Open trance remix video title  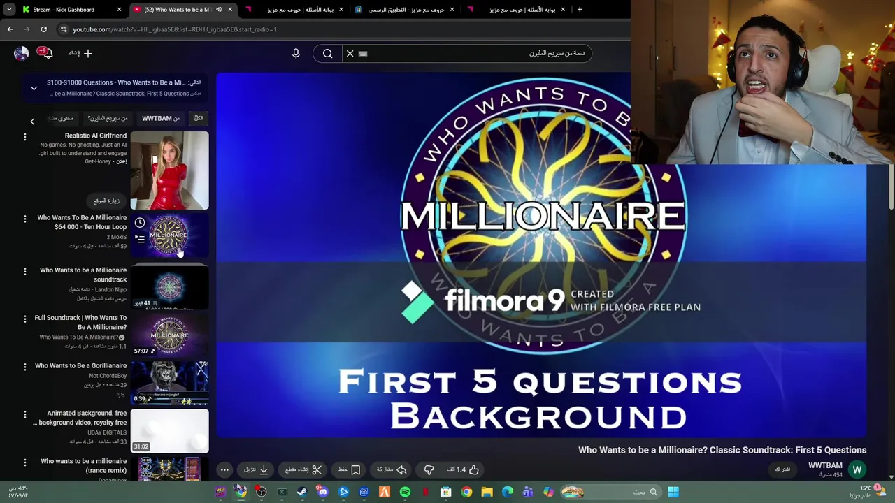[83, 465]
